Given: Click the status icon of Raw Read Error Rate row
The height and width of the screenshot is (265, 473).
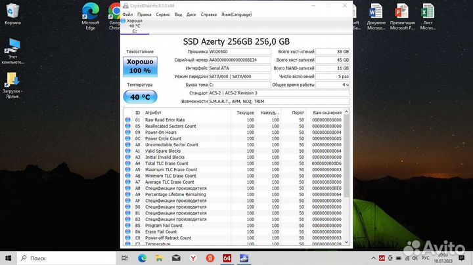Looking at the screenshot, I should click(127, 120).
